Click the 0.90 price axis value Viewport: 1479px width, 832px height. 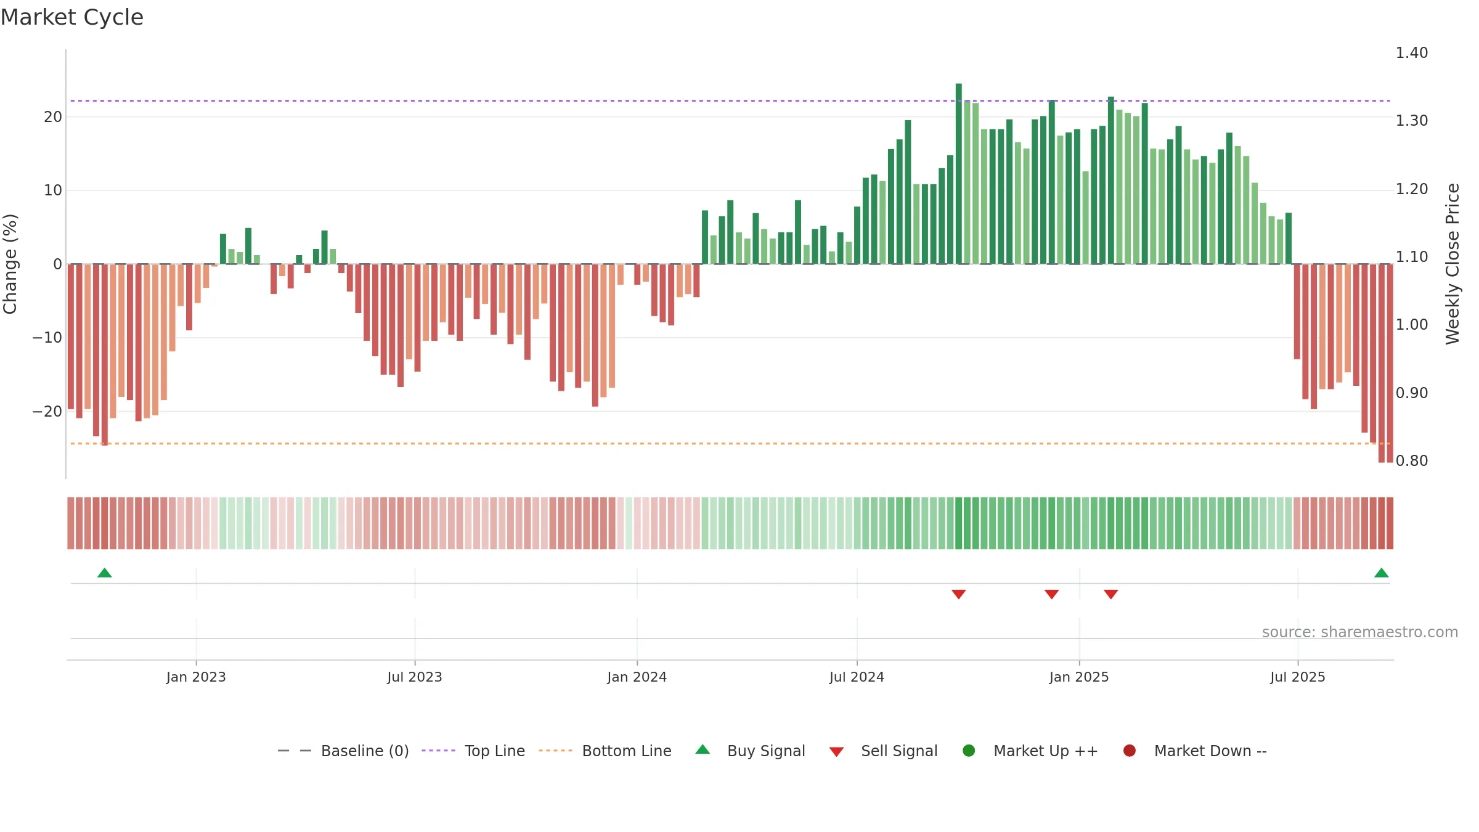(1412, 393)
